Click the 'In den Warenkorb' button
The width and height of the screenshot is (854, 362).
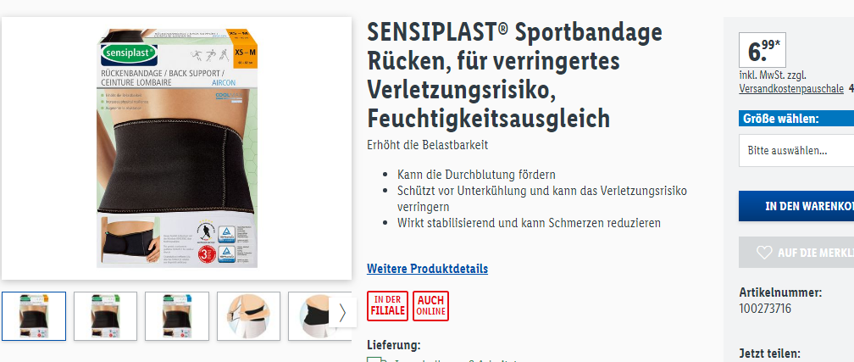point(796,206)
